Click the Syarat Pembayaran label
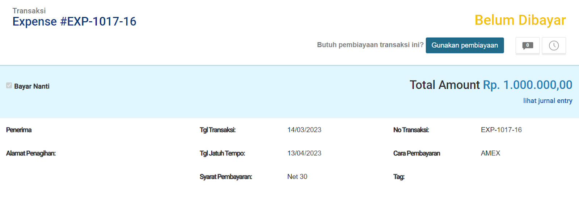 [226, 177]
